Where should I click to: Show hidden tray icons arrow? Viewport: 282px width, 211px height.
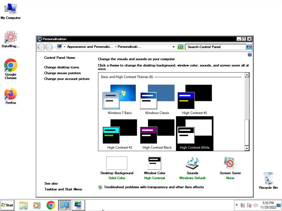(237, 205)
